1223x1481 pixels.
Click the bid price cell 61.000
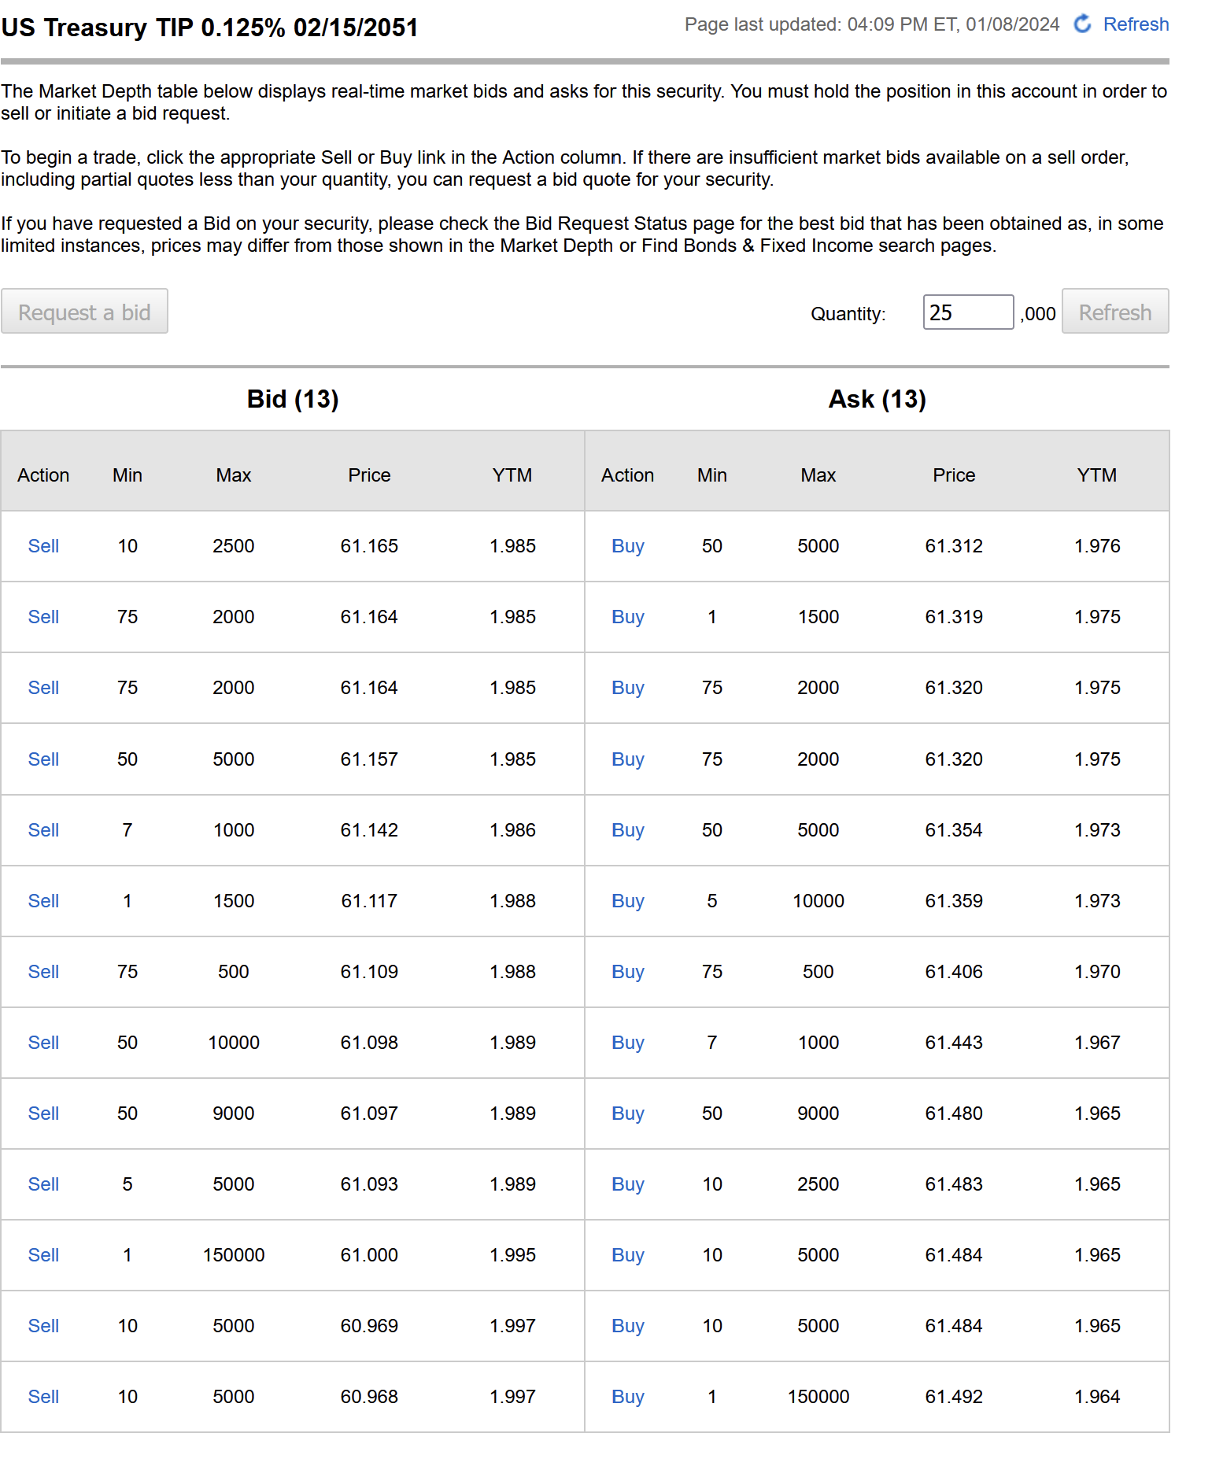[x=369, y=1255]
